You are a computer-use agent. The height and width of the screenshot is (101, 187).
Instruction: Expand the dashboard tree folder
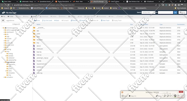(x=4, y=32)
